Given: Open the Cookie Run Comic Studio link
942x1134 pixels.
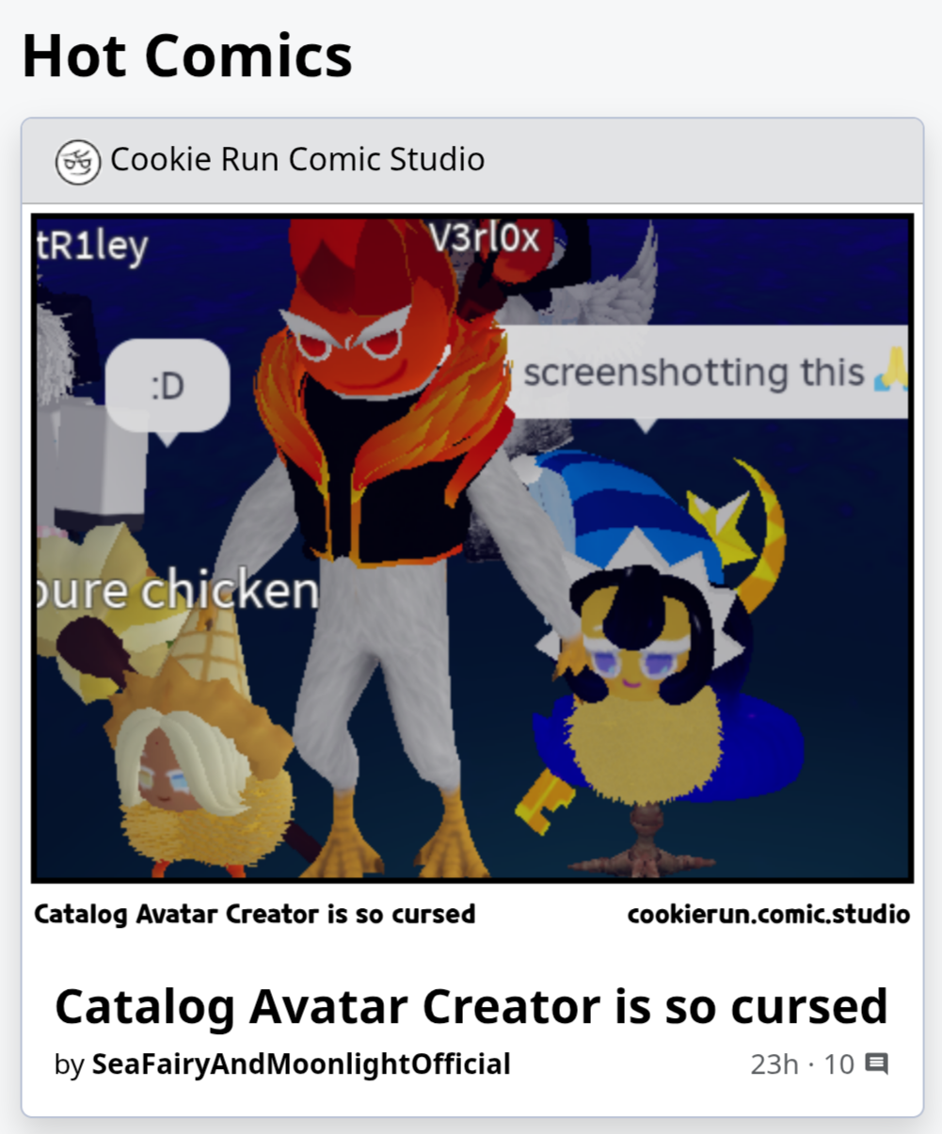Looking at the screenshot, I should [x=297, y=159].
